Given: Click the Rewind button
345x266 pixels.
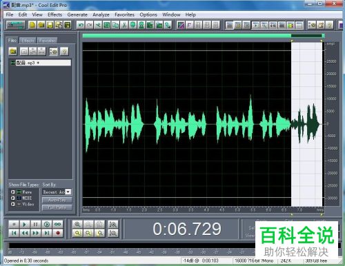Looking at the screenshot, I should (x=25, y=233).
